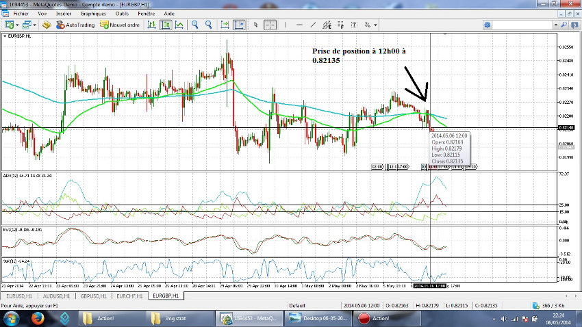Open the chat notifications icon

pos(574,25)
